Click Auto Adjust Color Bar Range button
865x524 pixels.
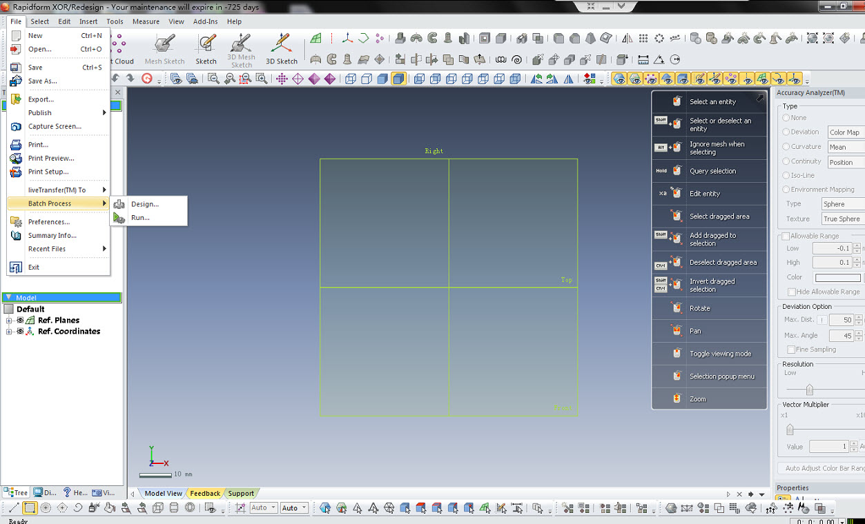tap(823, 468)
